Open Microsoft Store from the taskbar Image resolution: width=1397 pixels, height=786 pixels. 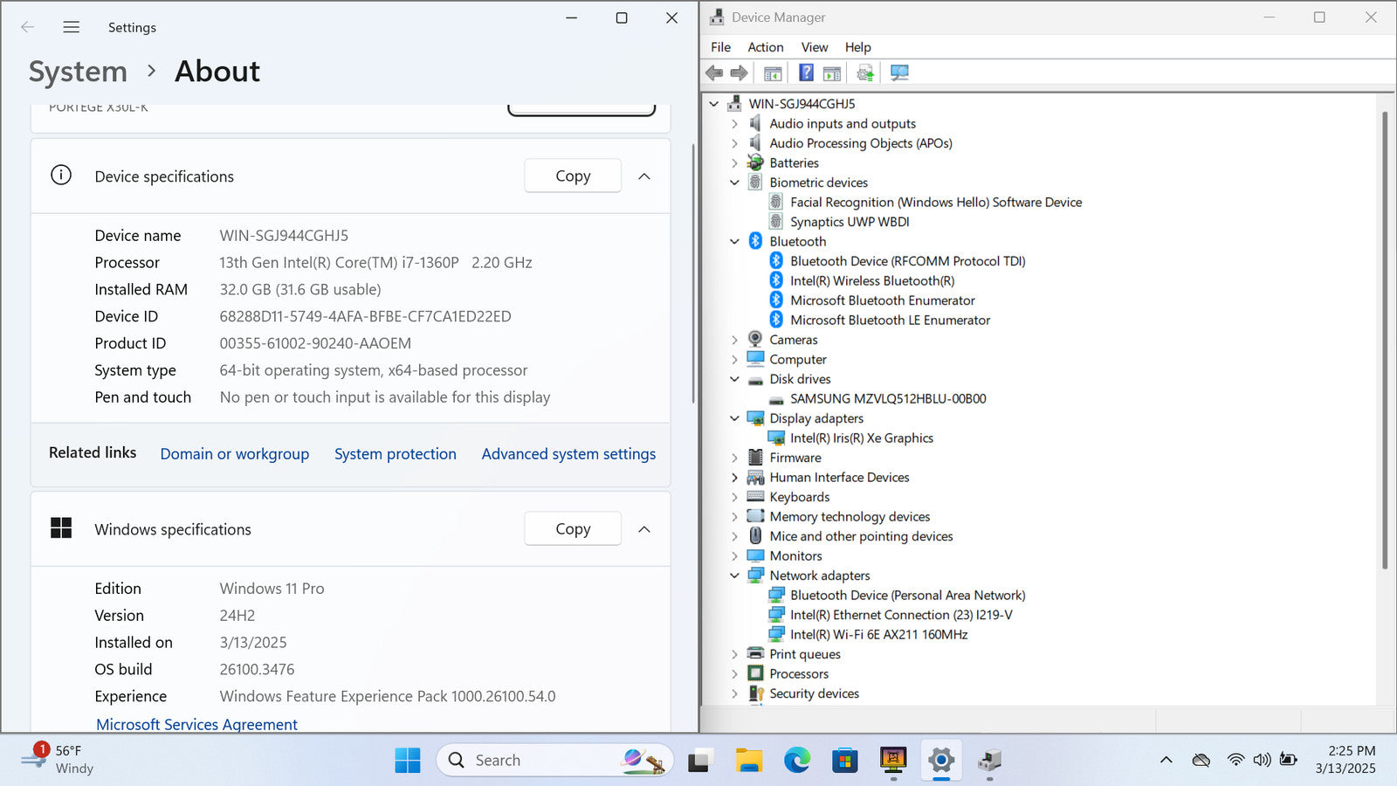click(844, 761)
